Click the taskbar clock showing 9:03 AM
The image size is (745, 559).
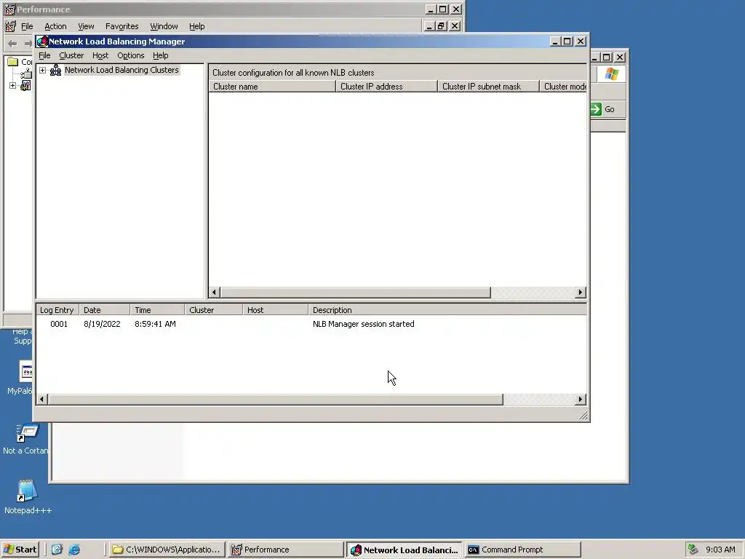tap(720, 550)
